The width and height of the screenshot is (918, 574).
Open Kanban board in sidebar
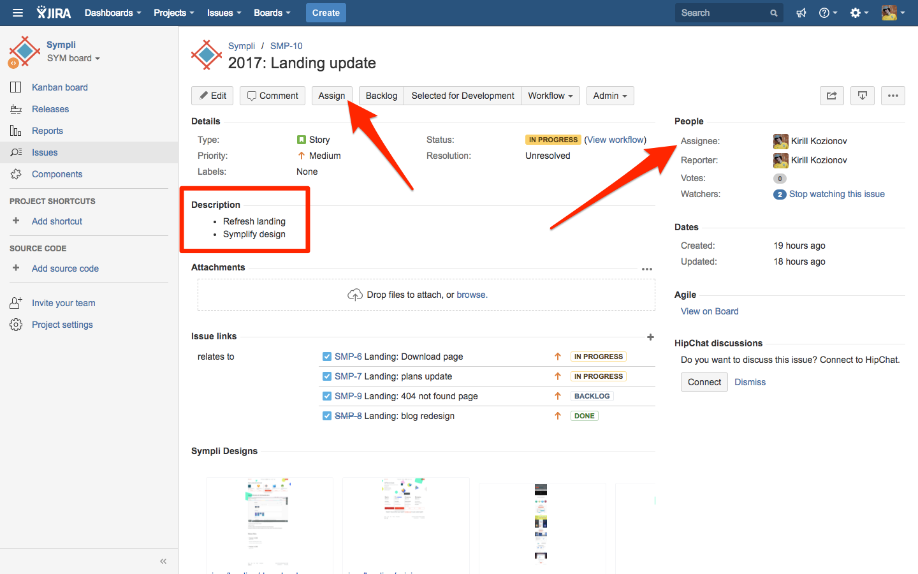point(60,87)
